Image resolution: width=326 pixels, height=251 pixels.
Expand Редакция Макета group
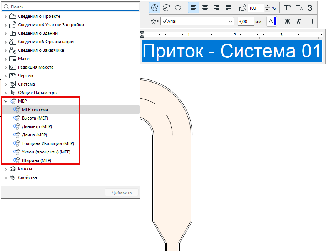pyautogui.click(x=6, y=67)
